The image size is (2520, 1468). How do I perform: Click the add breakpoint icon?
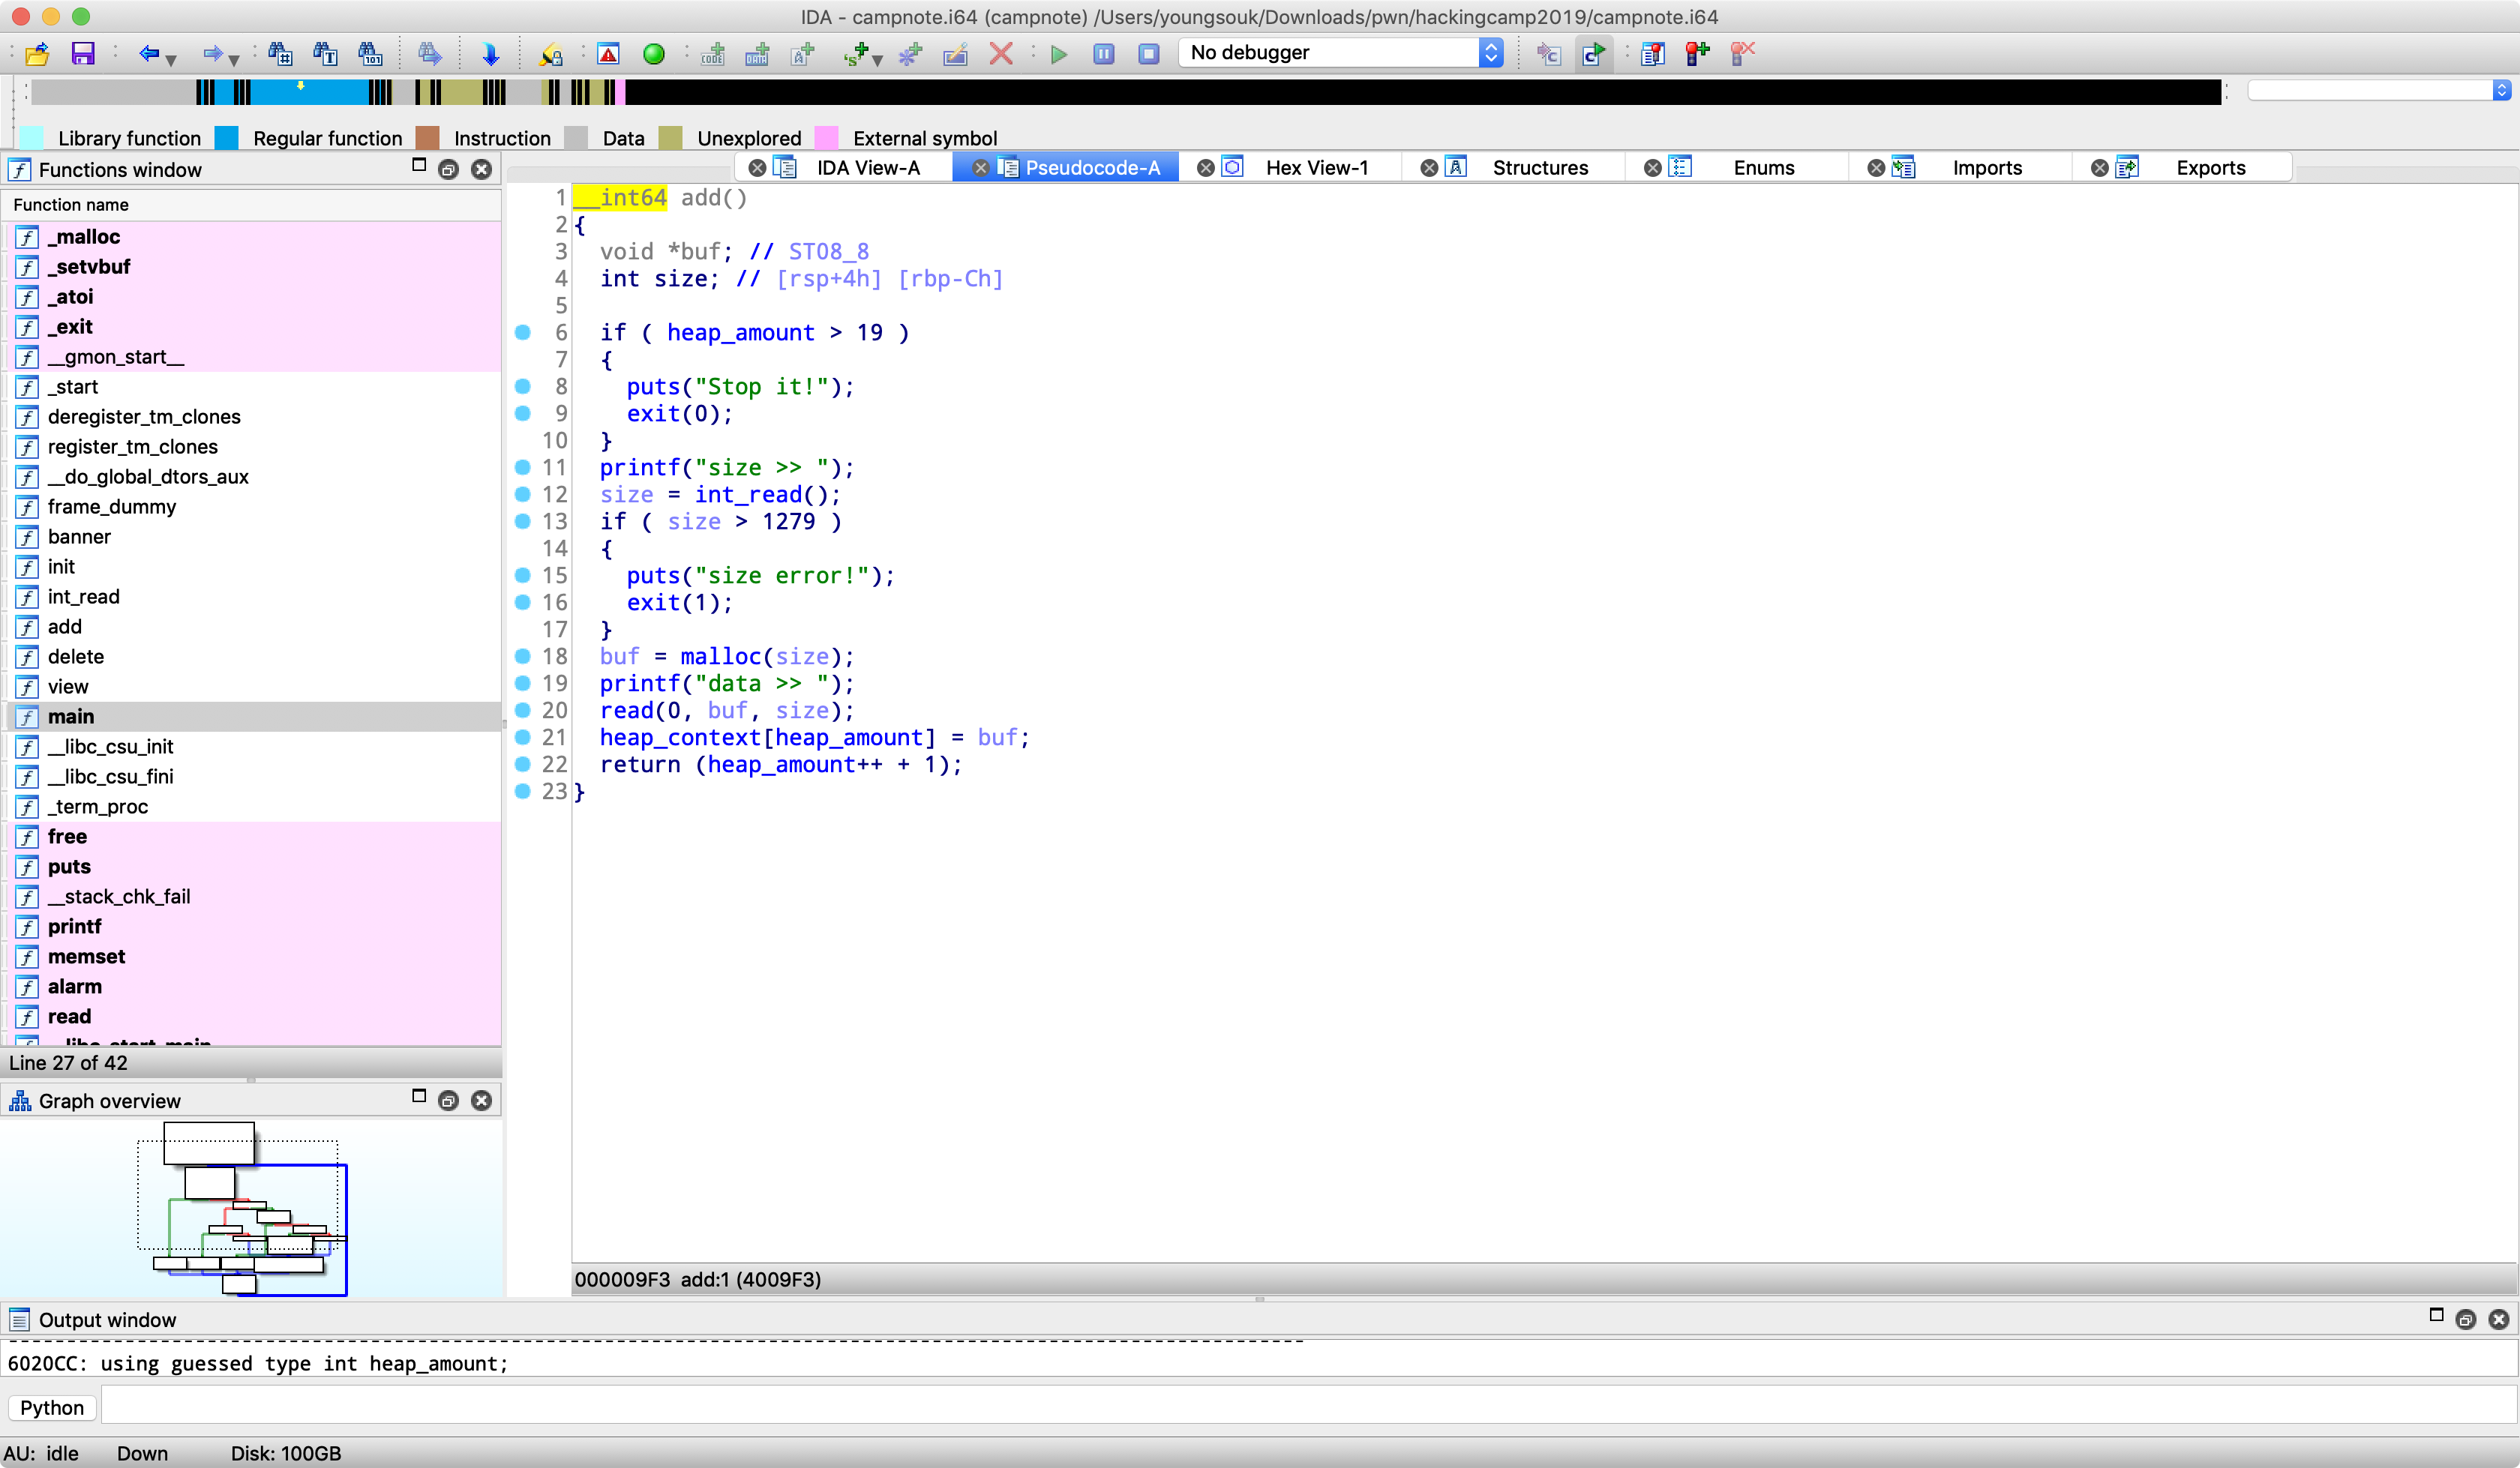click(1697, 53)
